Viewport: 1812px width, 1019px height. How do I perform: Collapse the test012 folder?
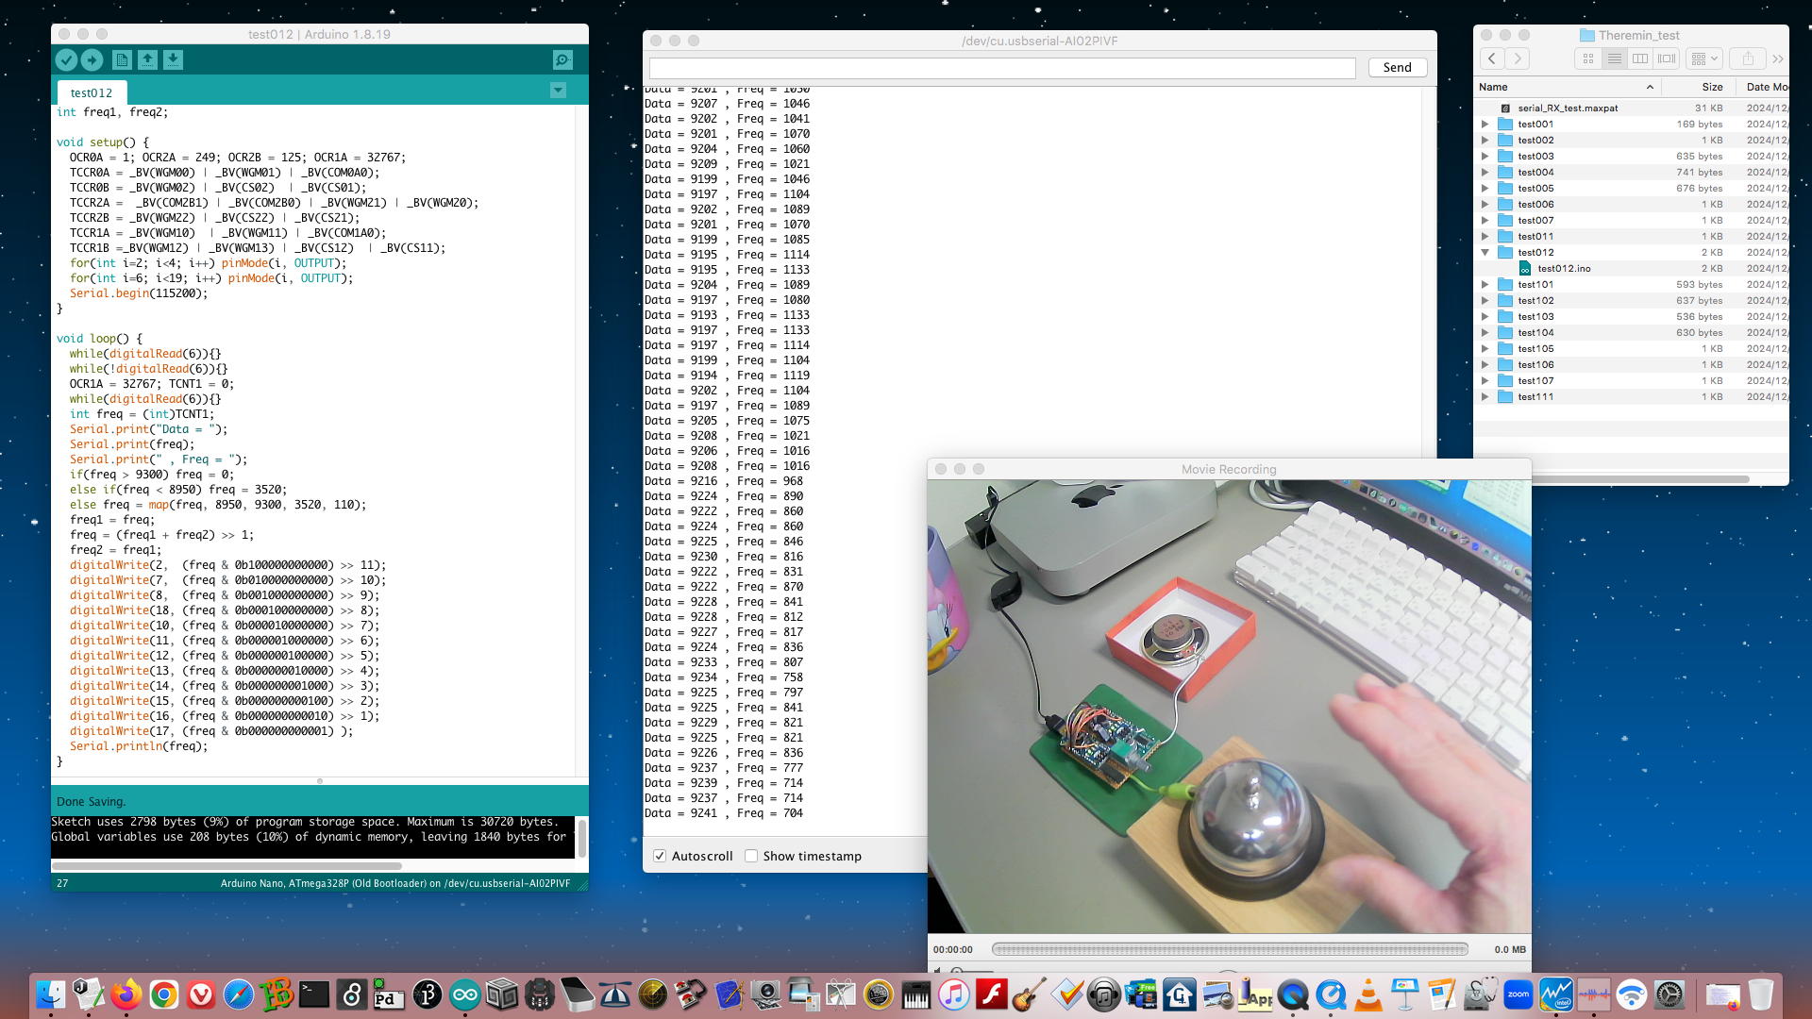(1485, 253)
